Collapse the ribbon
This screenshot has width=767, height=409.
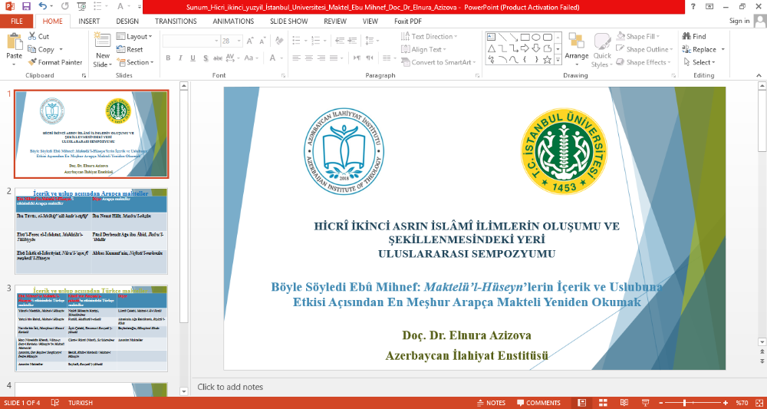pyautogui.click(x=759, y=75)
